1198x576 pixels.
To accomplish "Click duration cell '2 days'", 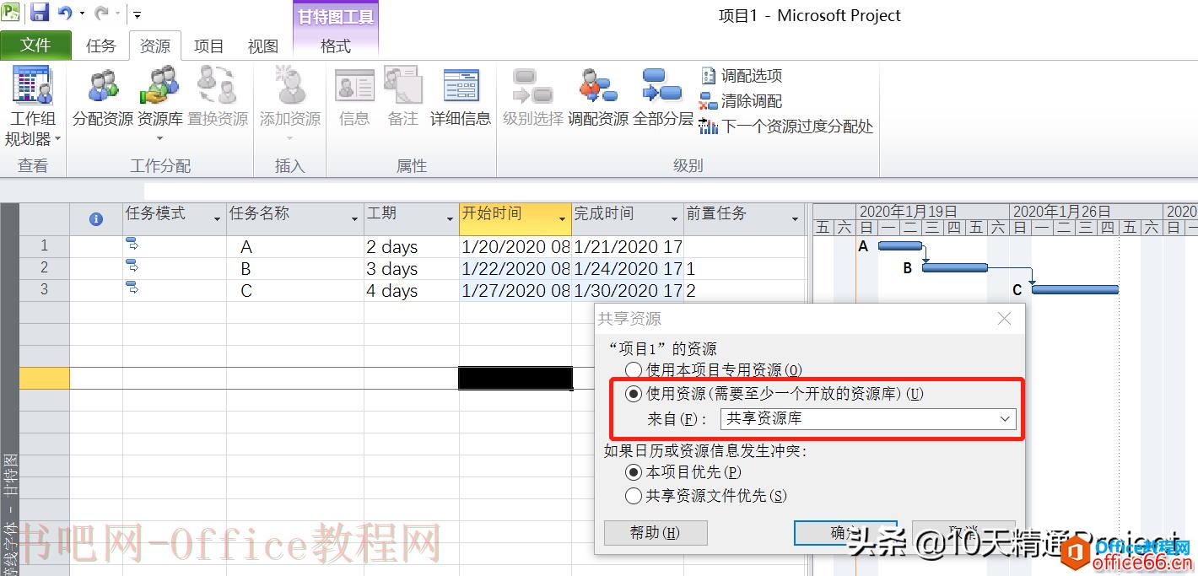I will tap(412, 247).
